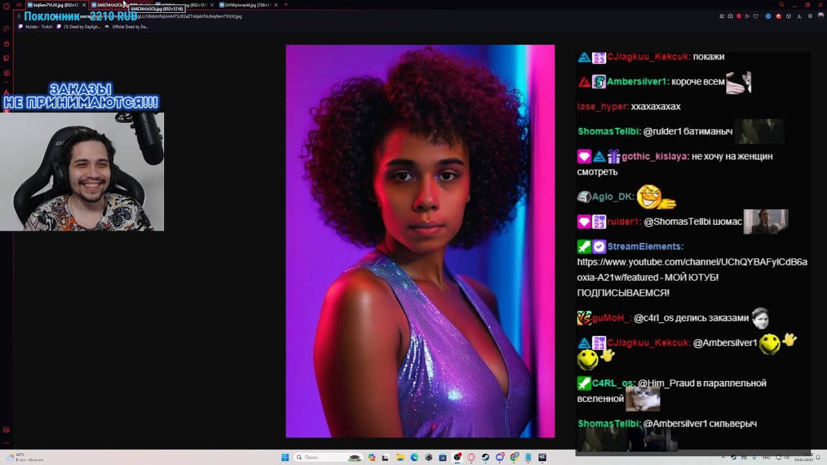Switch to the 0rVWpIwrasM.jpg browser tab
Viewport: 827px width, 465px height.
247,5
